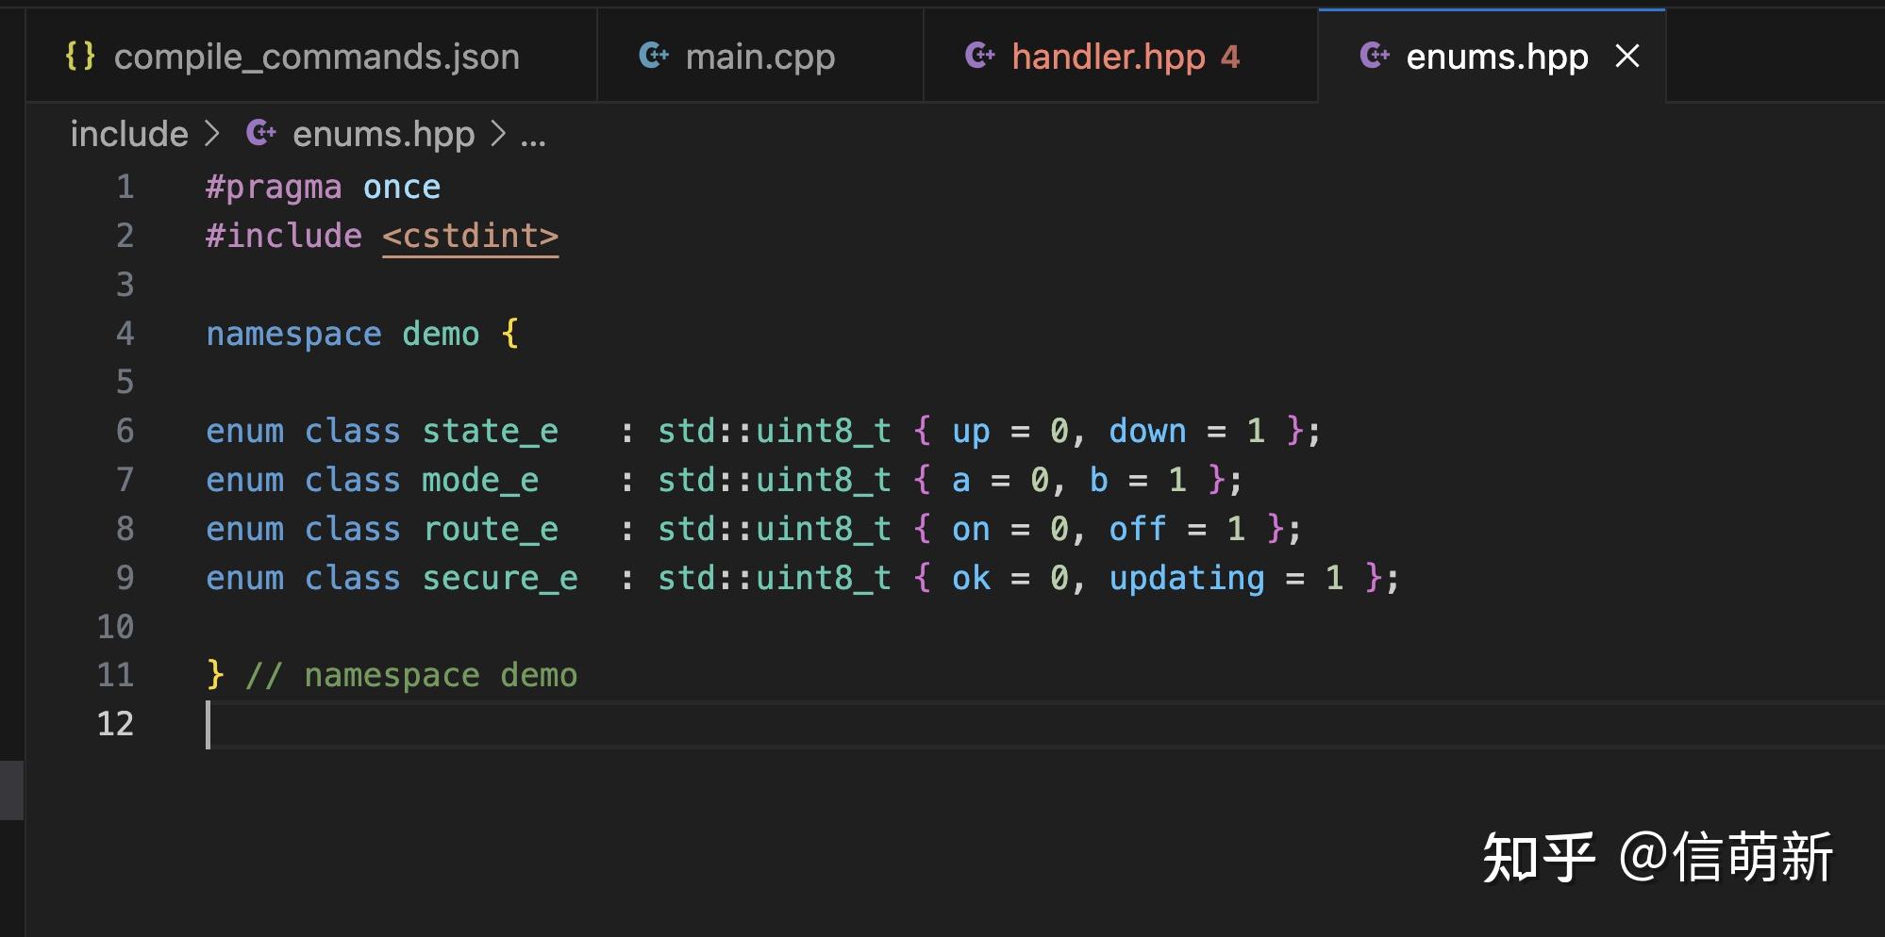The height and width of the screenshot is (937, 1885).
Task: Click the problems badge 4 on handler.hpp tab
Action: click(1231, 57)
